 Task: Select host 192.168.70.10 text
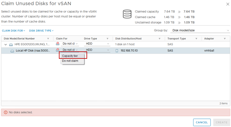(x=129, y=50)
